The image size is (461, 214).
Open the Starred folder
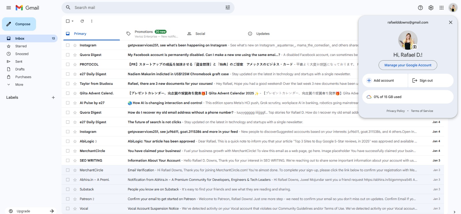(29, 46)
